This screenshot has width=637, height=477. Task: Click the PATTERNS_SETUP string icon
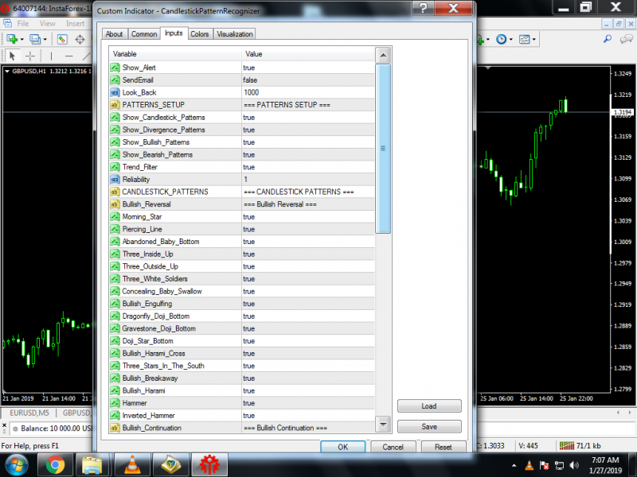pos(115,105)
